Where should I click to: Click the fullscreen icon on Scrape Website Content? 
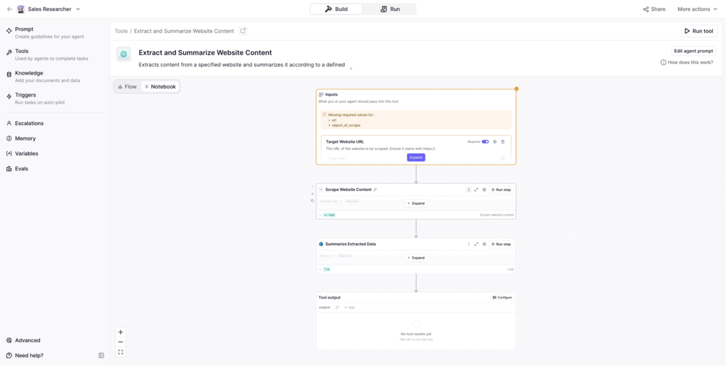pos(476,190)
